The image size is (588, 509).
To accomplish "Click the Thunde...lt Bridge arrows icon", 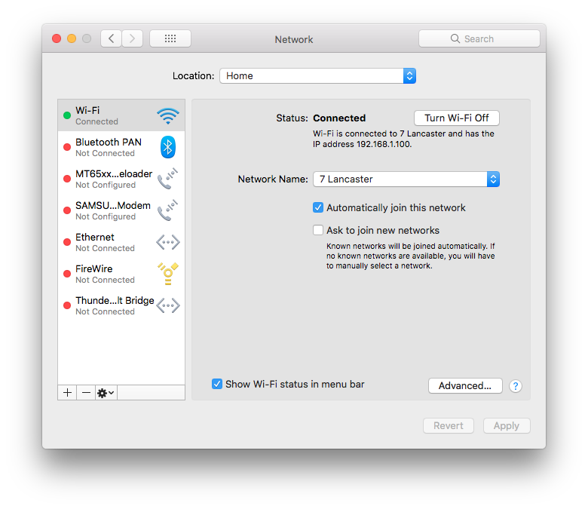I will click(x=167, y=305).
